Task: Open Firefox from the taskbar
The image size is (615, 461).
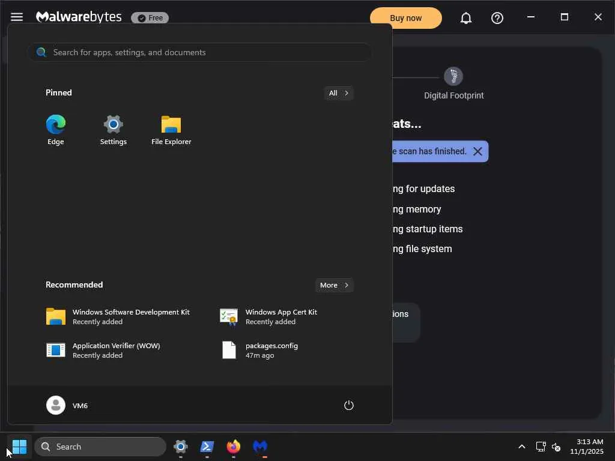Action: click(x=234, y=447)
